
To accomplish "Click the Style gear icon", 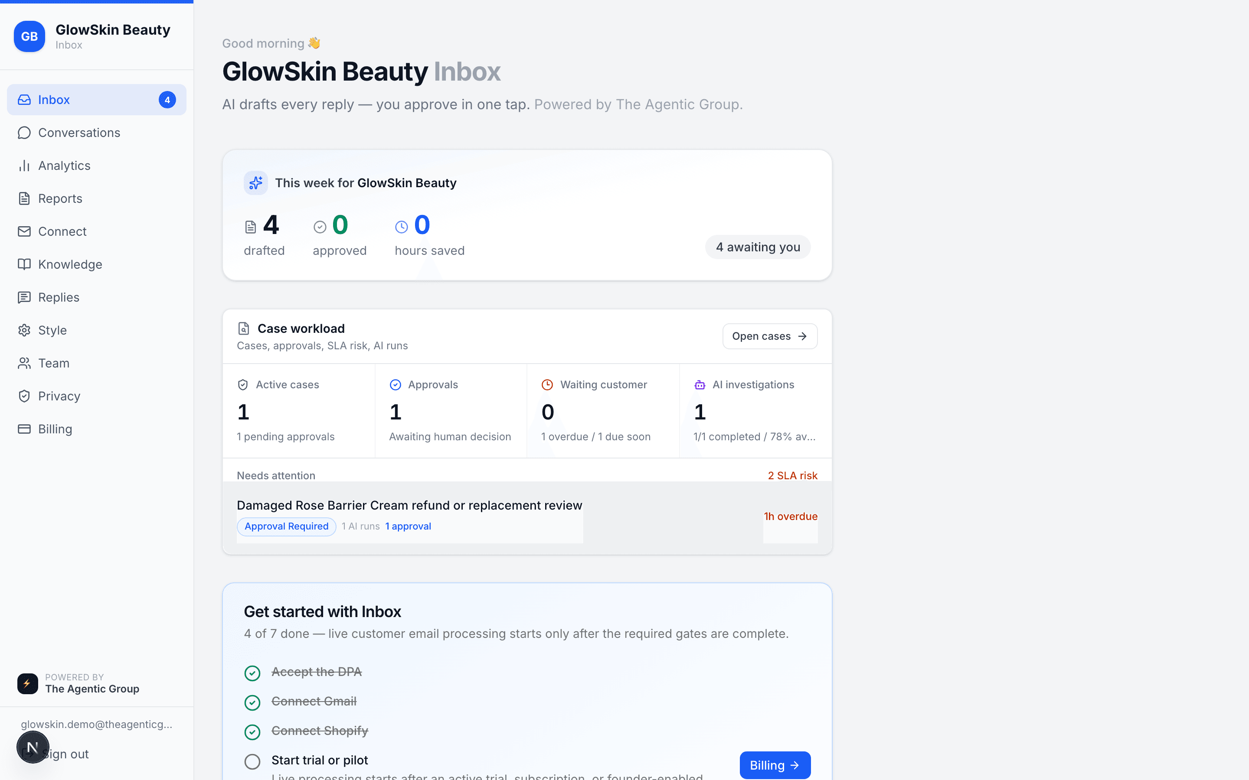I will (24, 330).
